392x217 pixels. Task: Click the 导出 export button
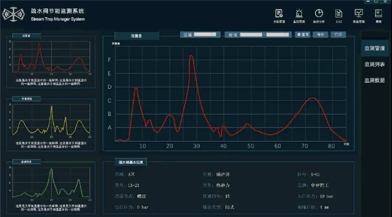(320, 34)
